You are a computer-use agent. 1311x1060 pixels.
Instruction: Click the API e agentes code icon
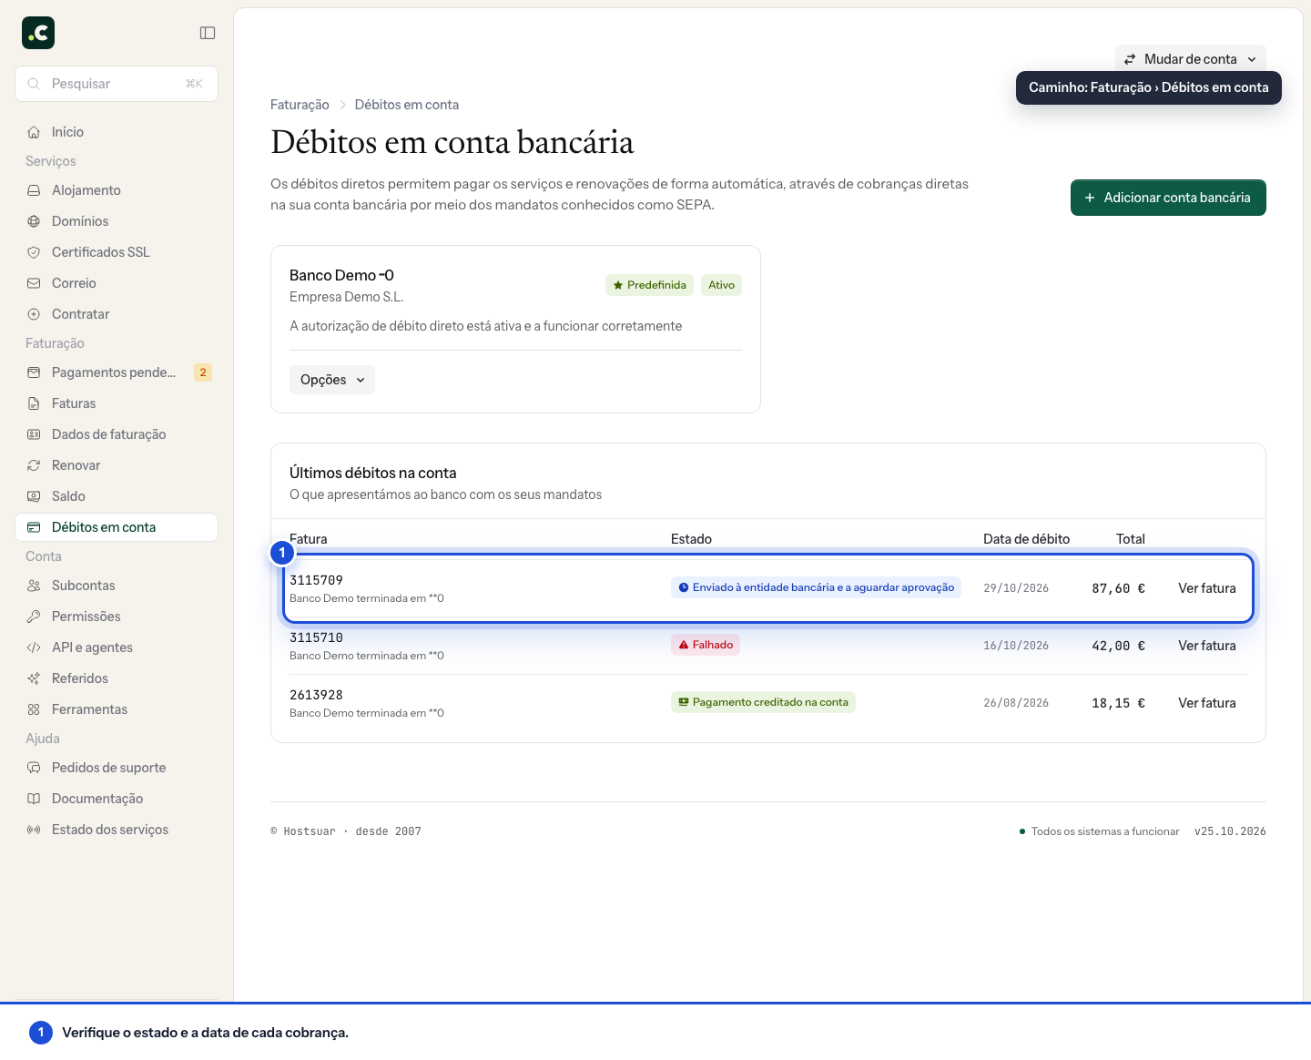(34, 647)
